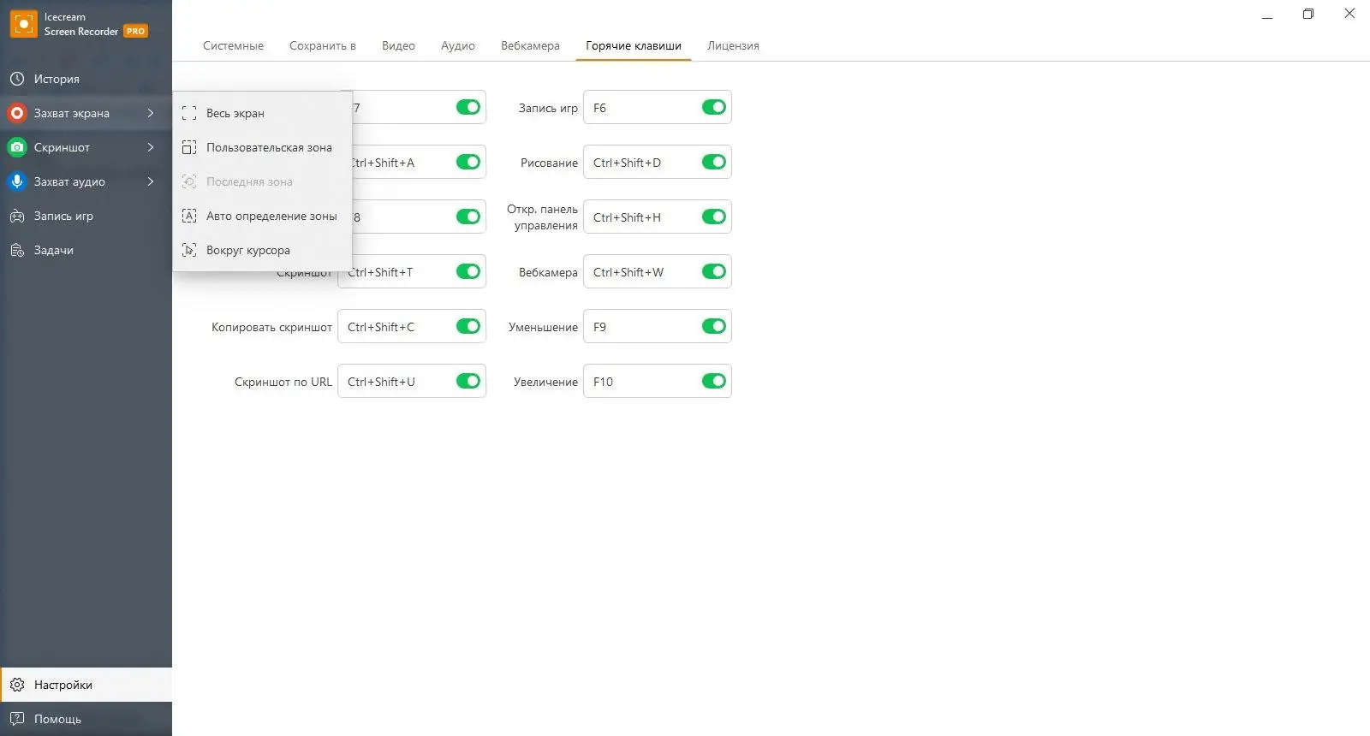Toggle the switch in the Ctrl+Shift+T field
The width and height of the screenshot is (1370, 736).
(x=468, y=271)
